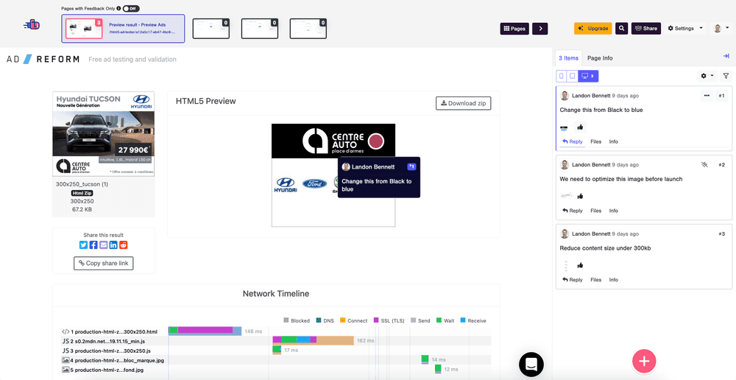Open Info on comment #3
The height and width of the screenshot is (380, 736).
pos(614,280)
